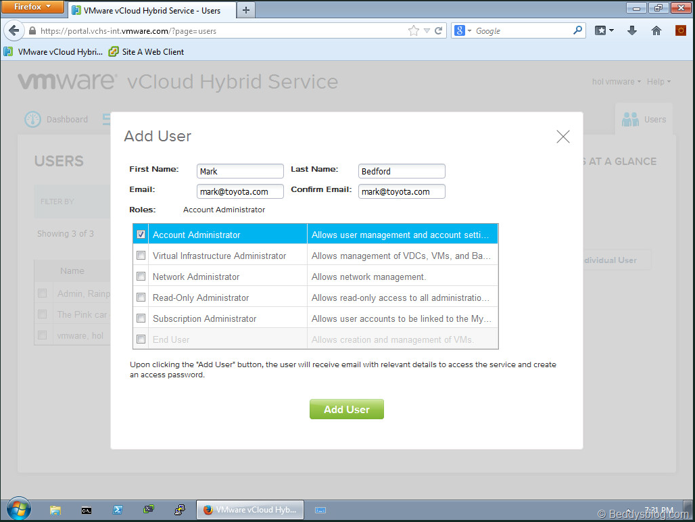Screen dimensions: 695x522
Task: Click the Name column header in users table
Action: pyautogui.click(x=72, y=270)
